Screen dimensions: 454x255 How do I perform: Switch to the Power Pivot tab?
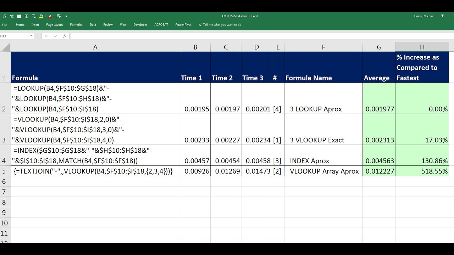click(x=183, y=25)
